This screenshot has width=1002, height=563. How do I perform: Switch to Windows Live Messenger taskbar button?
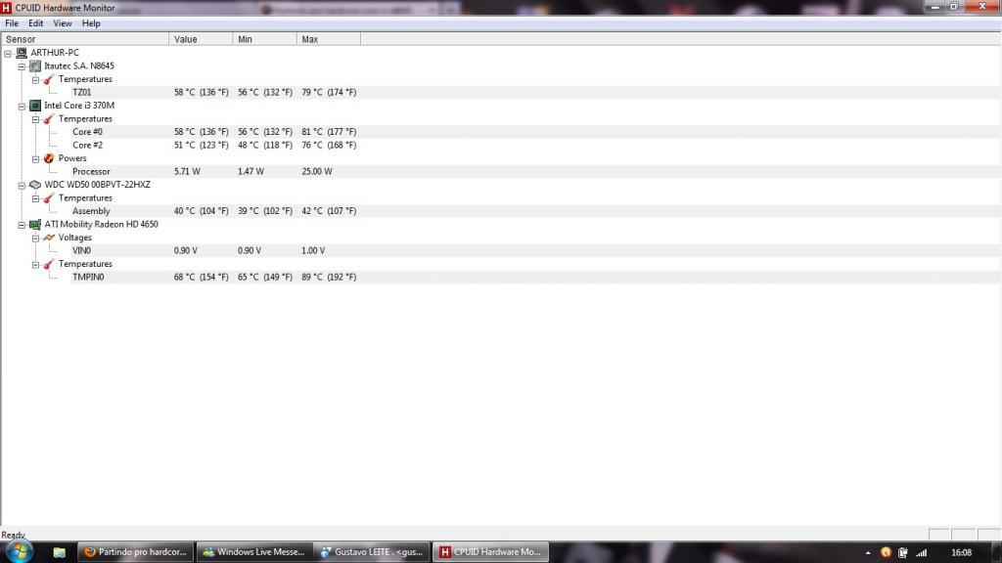pyautogui.click(x=253, y=552)
